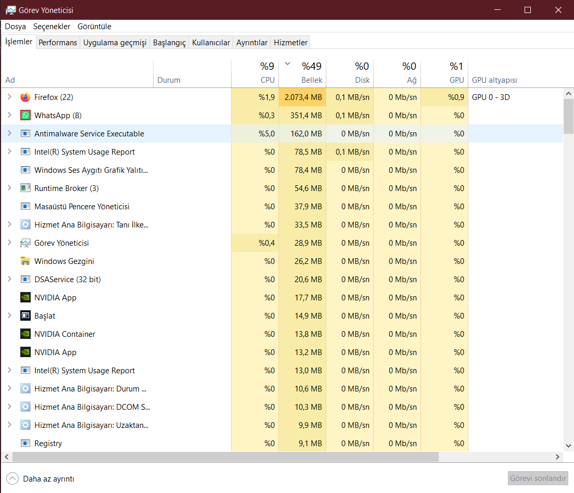
Task: Select the Firefox 2.073,4 MB memory cell
Action: tap(302, 97)
